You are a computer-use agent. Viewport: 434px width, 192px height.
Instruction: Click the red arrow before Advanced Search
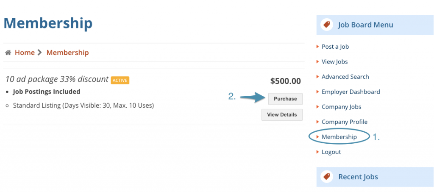point(318,77)
